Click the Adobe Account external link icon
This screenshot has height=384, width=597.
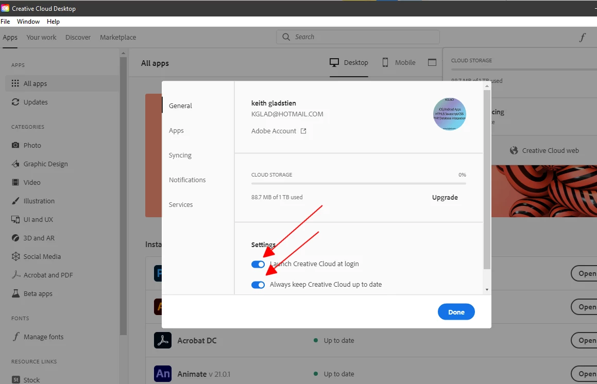tap(303, 131)
